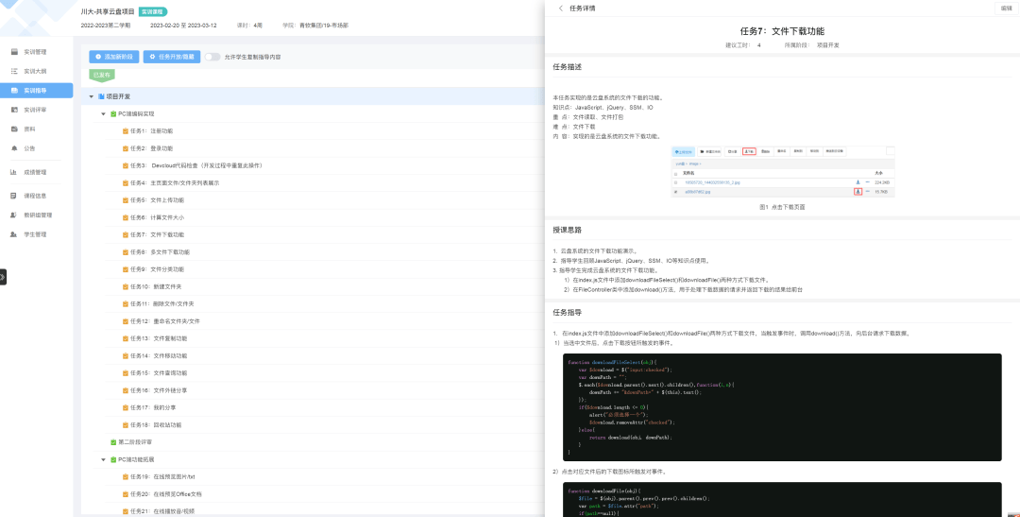The image size is (1020, 517).
Task: Collapse 项目开发 stage arrow
Action: pos(92,96)
